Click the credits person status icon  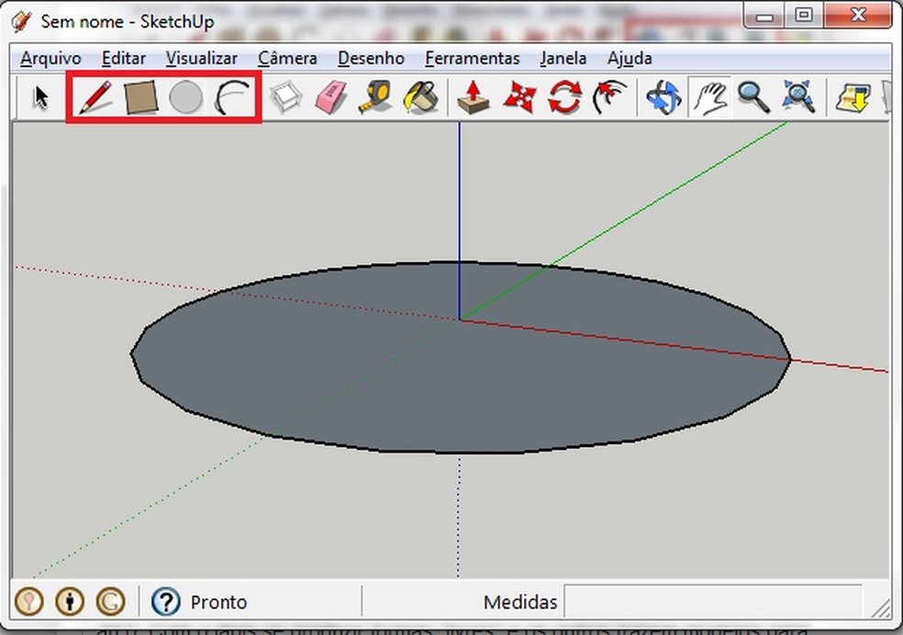[x=70, y=602]
